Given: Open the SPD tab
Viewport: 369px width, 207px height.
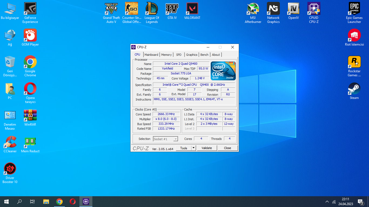Looking at the screenshot, I should [x=179, y=55].
